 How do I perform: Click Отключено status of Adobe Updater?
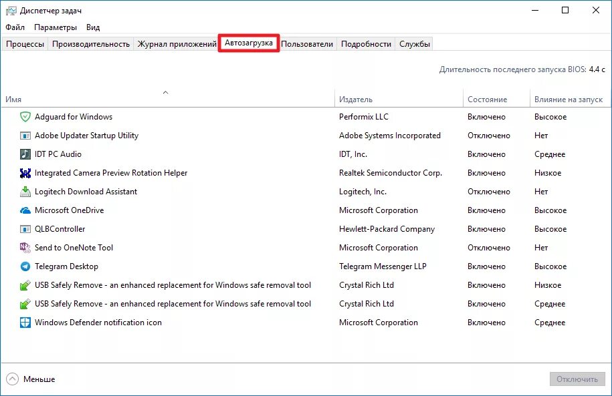(x=489, y=136)
